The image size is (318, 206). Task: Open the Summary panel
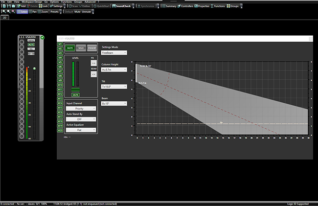[169, 6]
